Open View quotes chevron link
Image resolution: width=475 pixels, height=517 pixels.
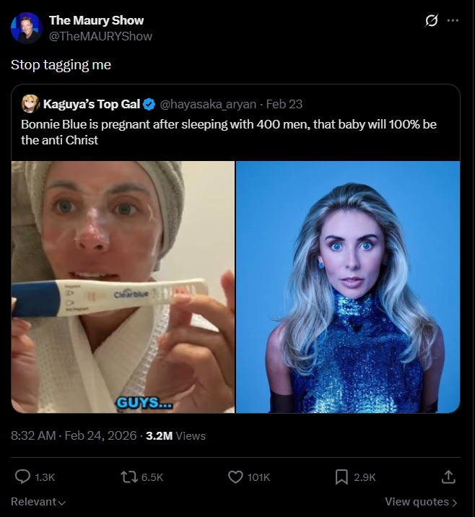[x=421, y=502]
